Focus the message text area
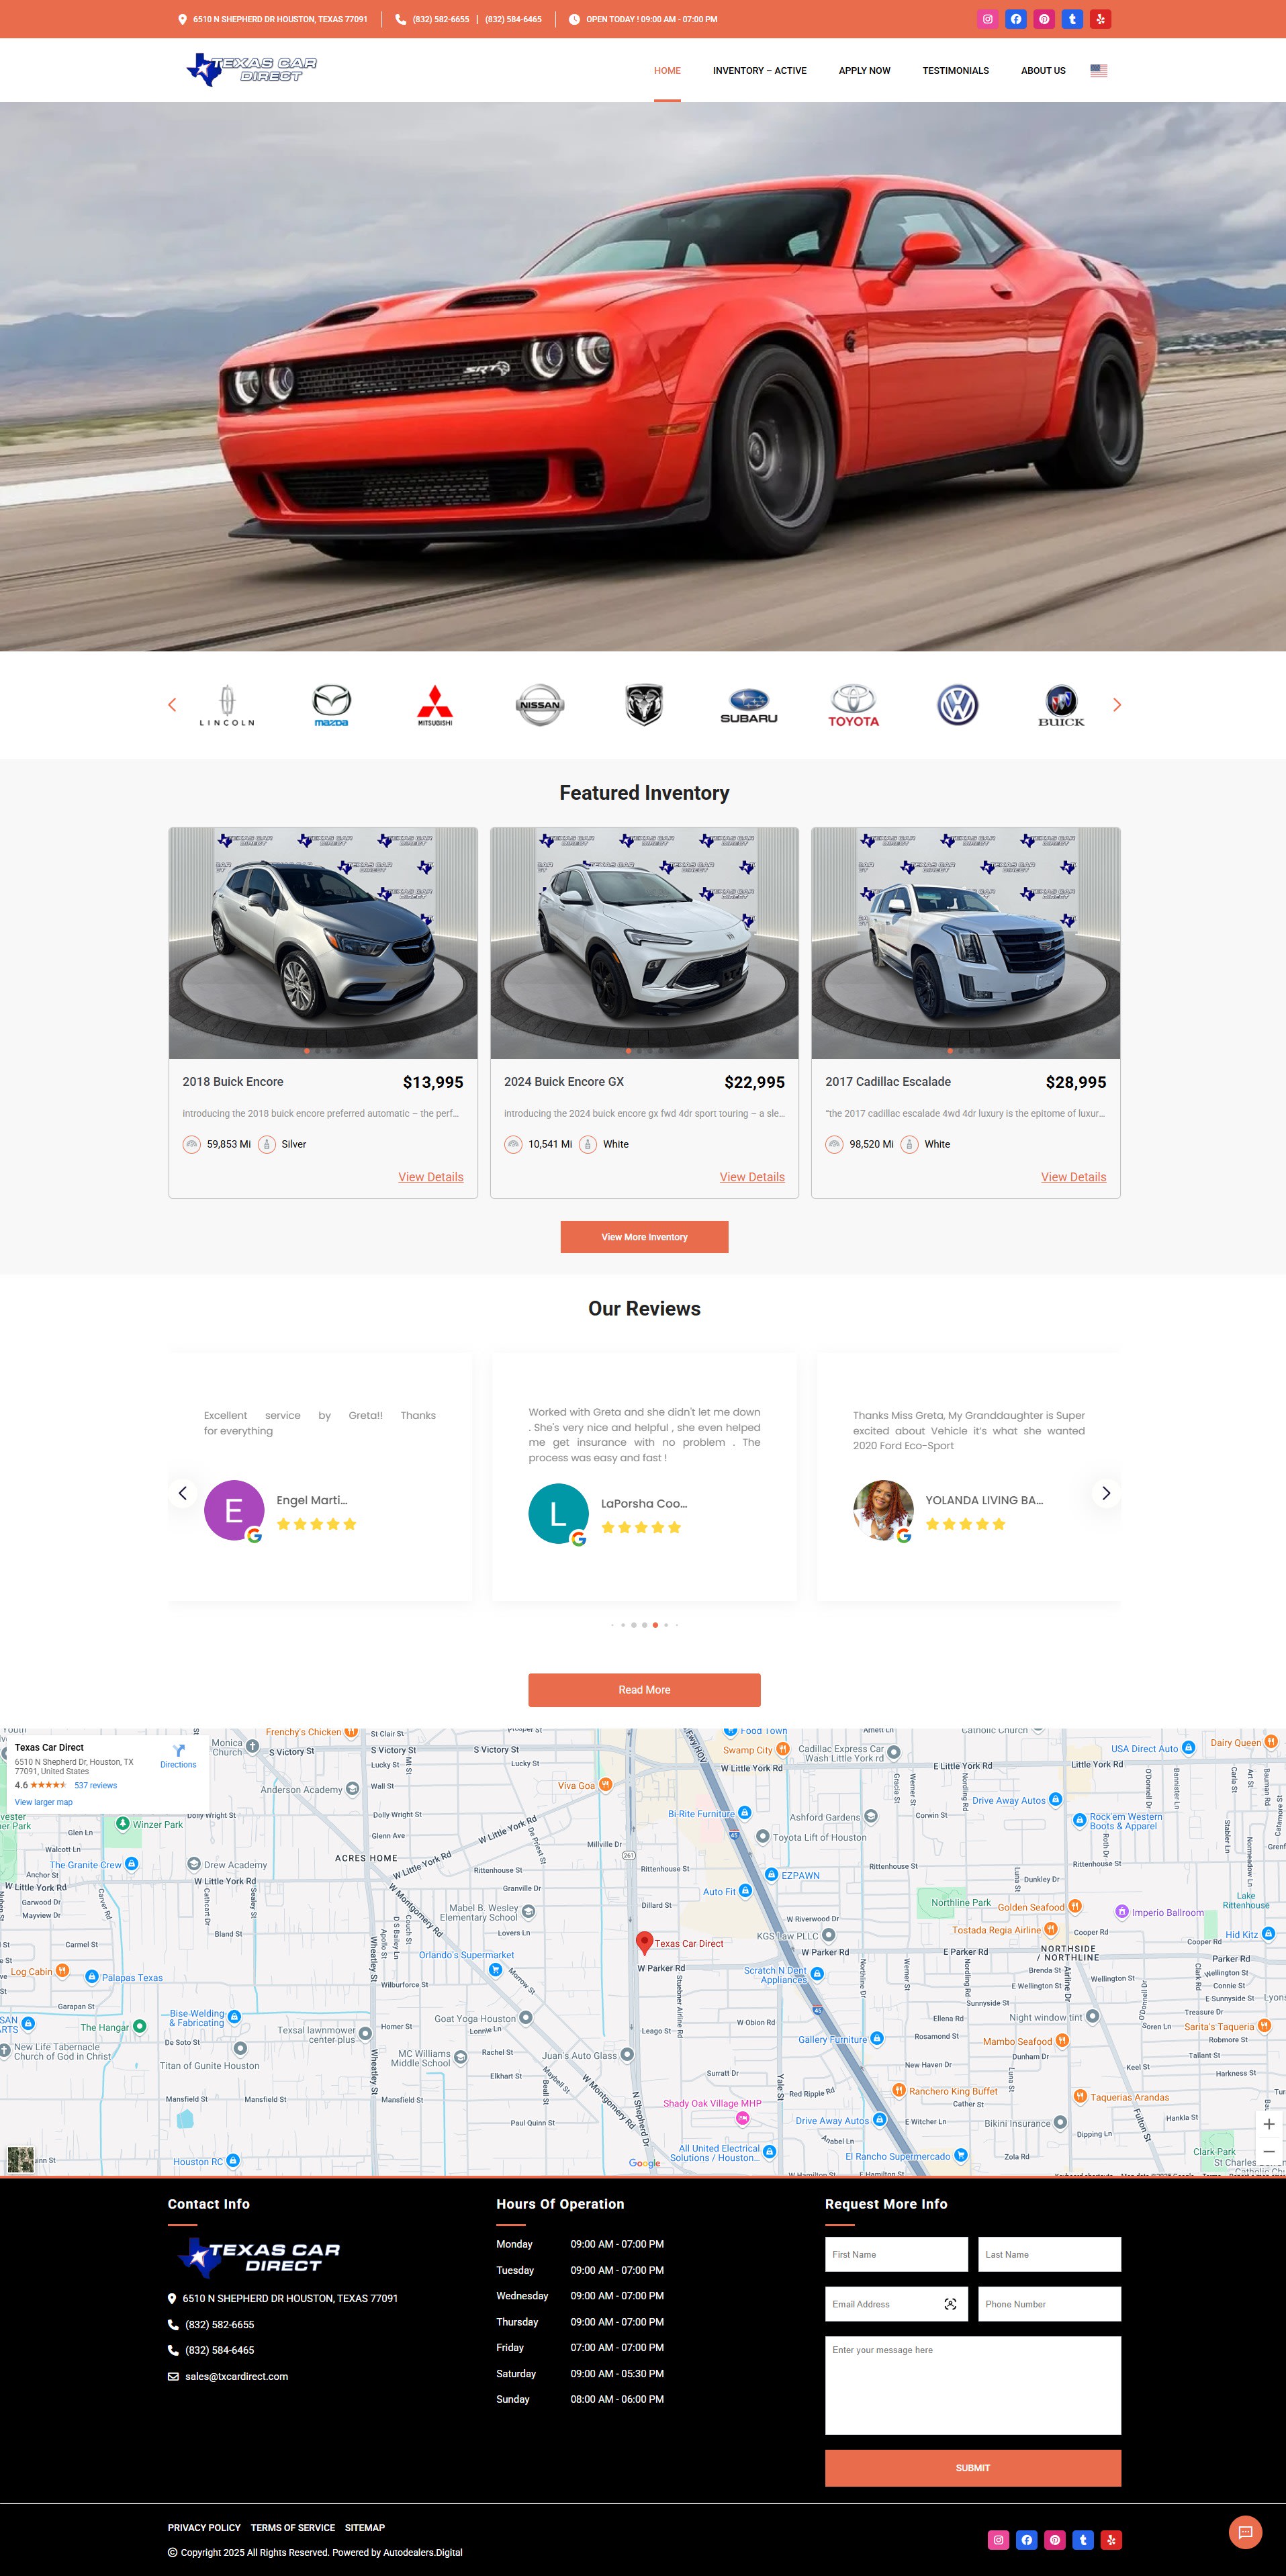 pyautogui.click(x=972, y=2385)
